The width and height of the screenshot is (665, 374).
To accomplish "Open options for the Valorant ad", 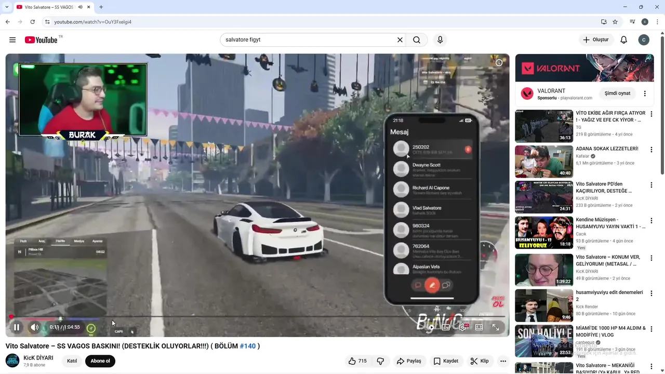I will coord(645,94).
